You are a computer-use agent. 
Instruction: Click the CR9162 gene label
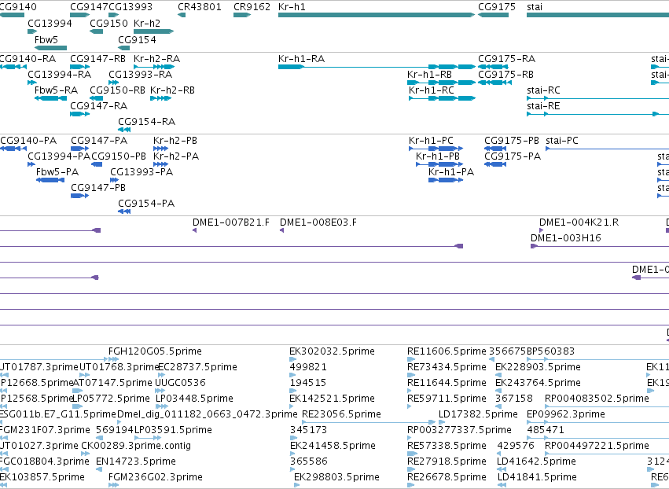pos(252,7)
